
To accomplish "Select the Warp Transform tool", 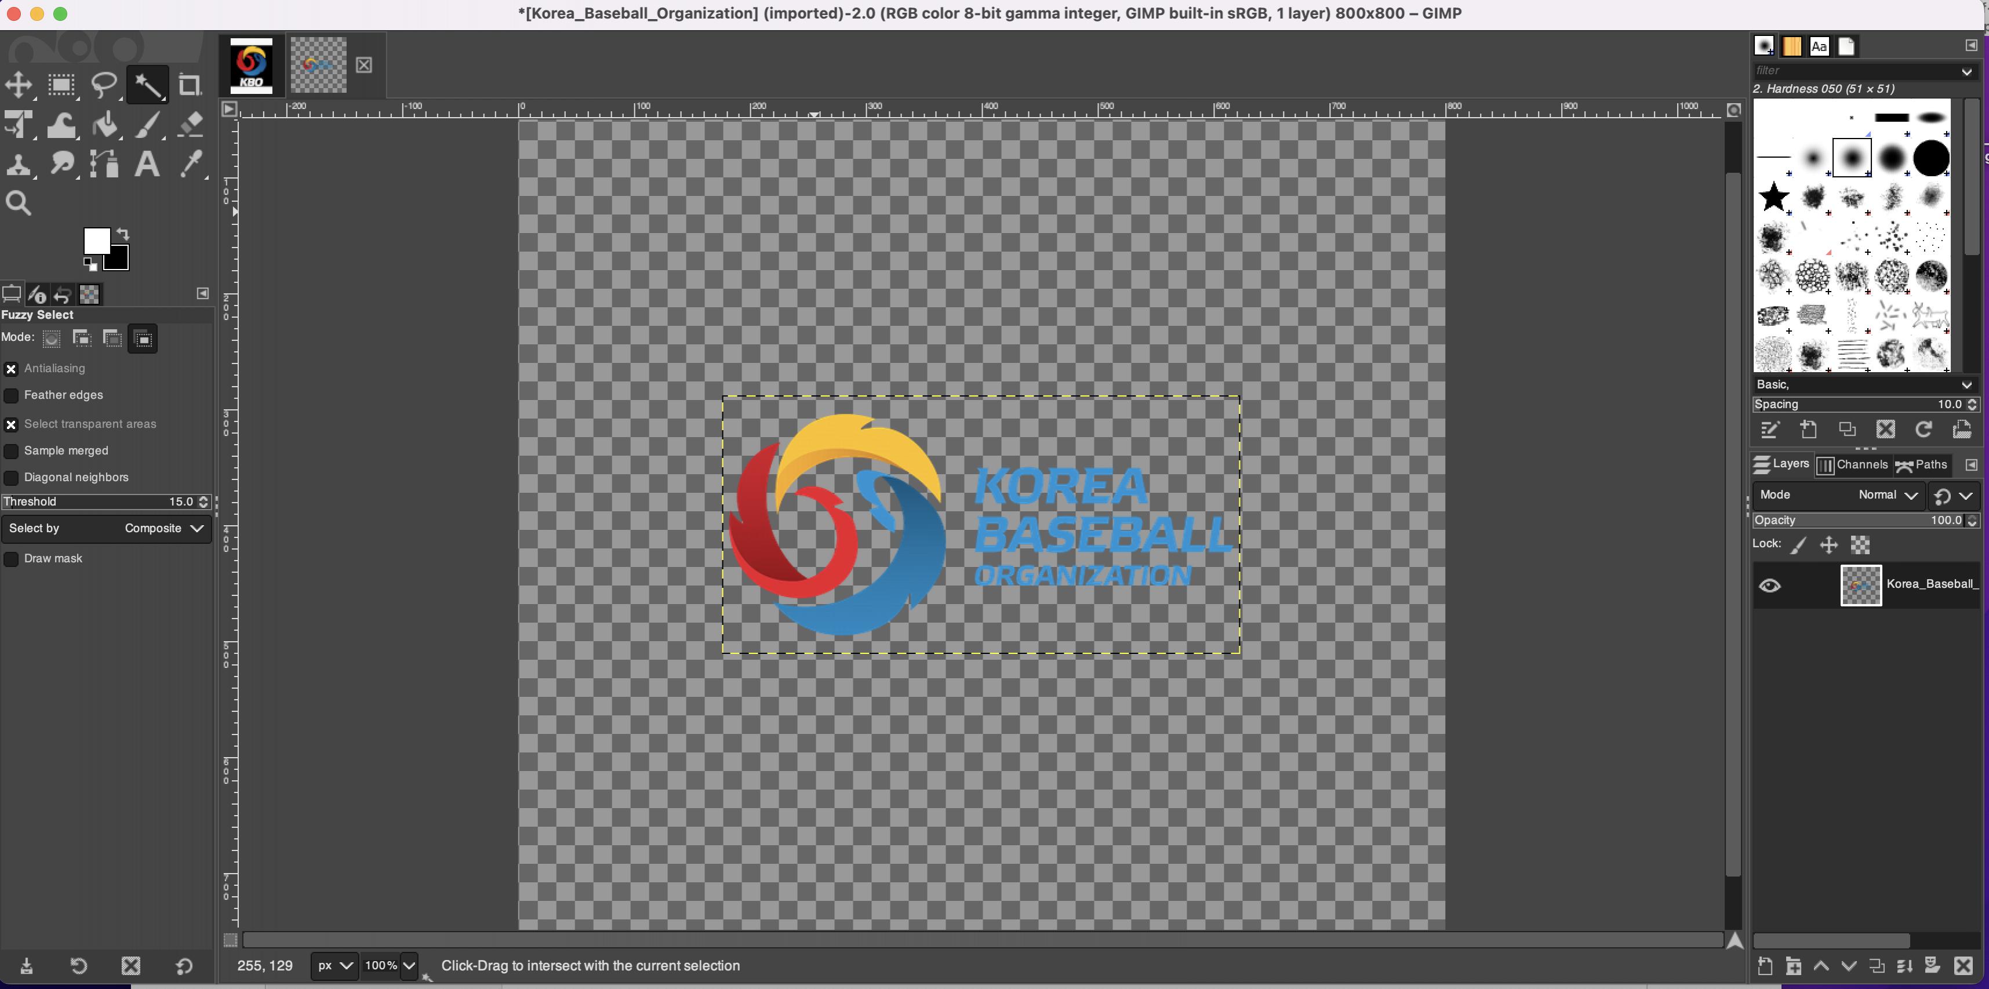I will coord(61,124).
